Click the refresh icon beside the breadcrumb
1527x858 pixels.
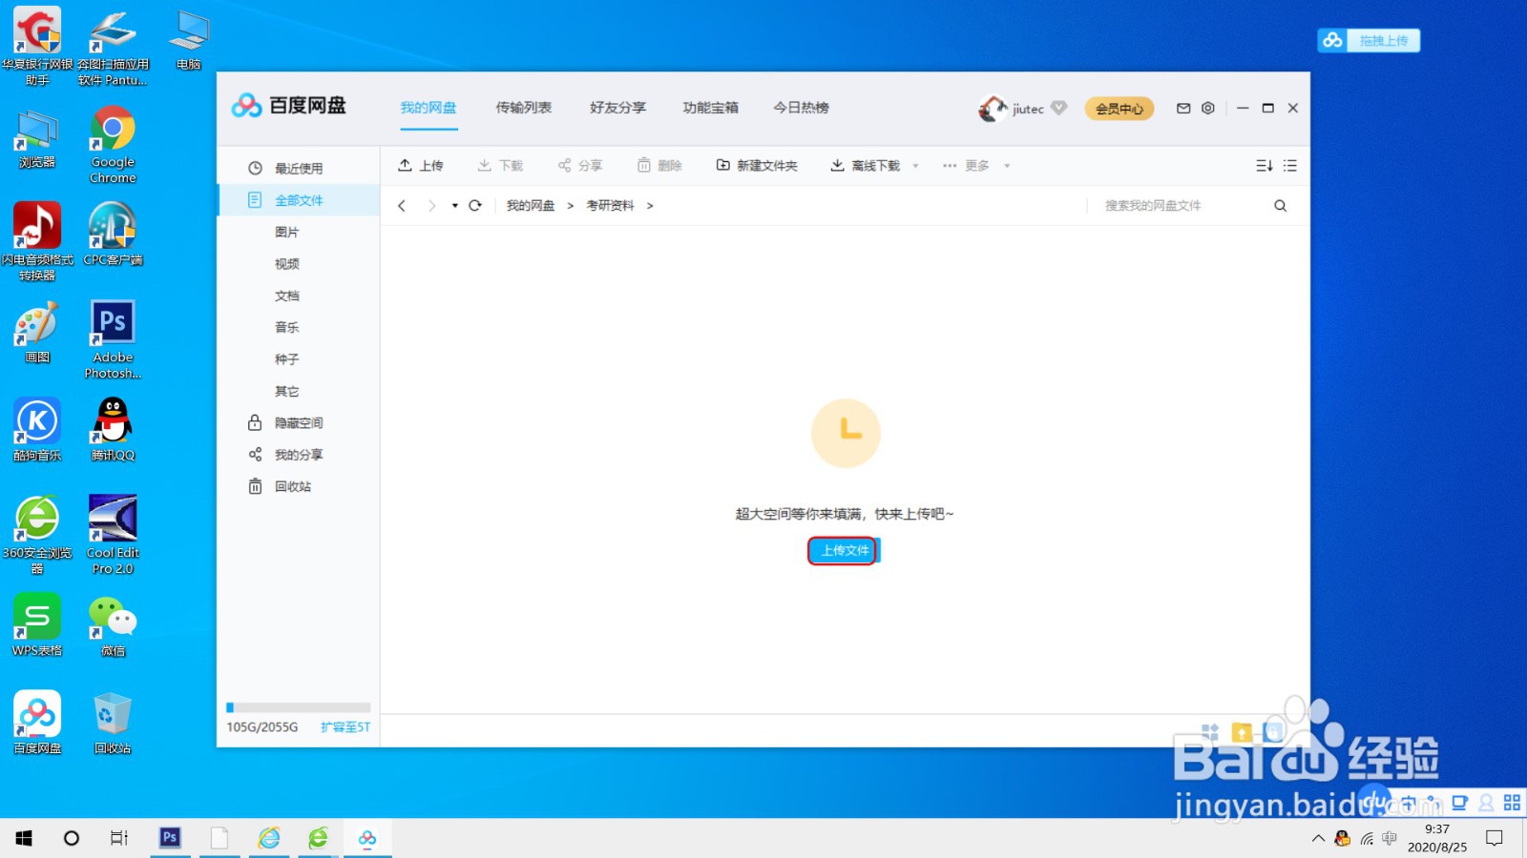click(475, 205)
